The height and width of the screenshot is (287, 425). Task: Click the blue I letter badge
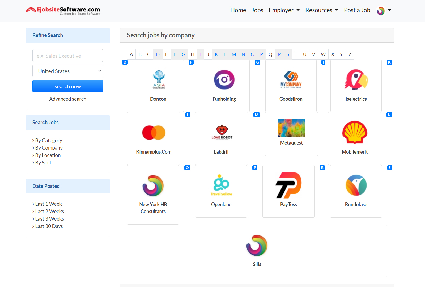pyautogui.click(x=323, y=62)
